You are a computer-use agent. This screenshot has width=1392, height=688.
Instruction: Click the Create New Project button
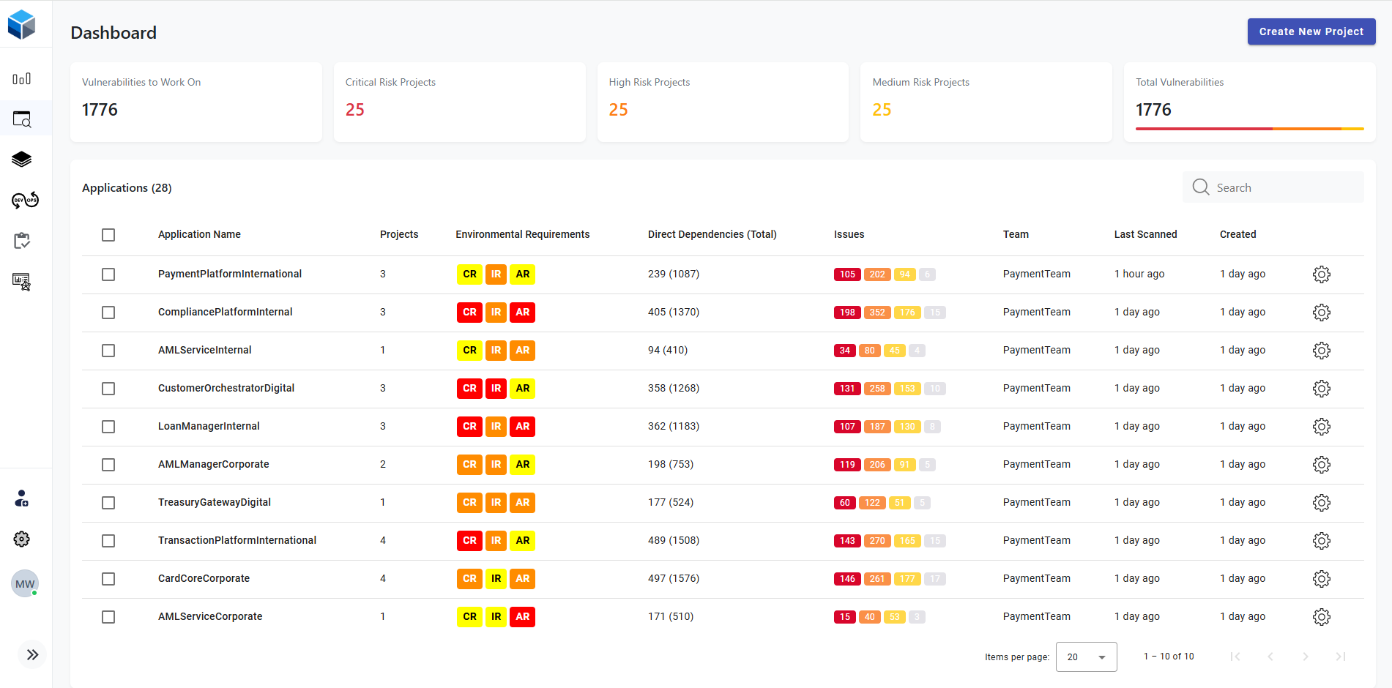click(x=1311, y=31)
